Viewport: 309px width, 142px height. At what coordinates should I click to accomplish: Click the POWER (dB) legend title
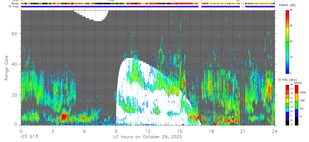(287, 6)
